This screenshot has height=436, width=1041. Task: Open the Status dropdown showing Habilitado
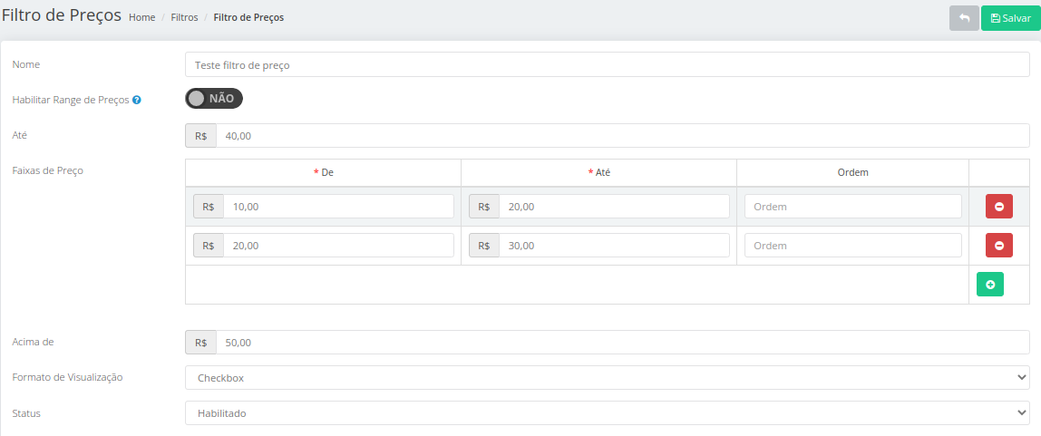(x=608, y=412)
